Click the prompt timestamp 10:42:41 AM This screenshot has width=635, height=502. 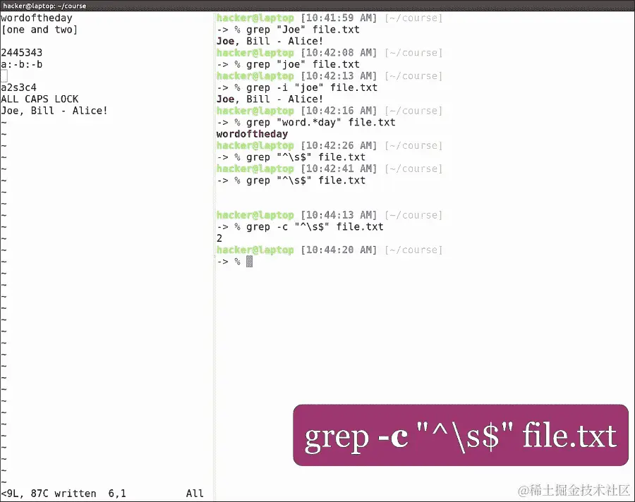point(339,169)
